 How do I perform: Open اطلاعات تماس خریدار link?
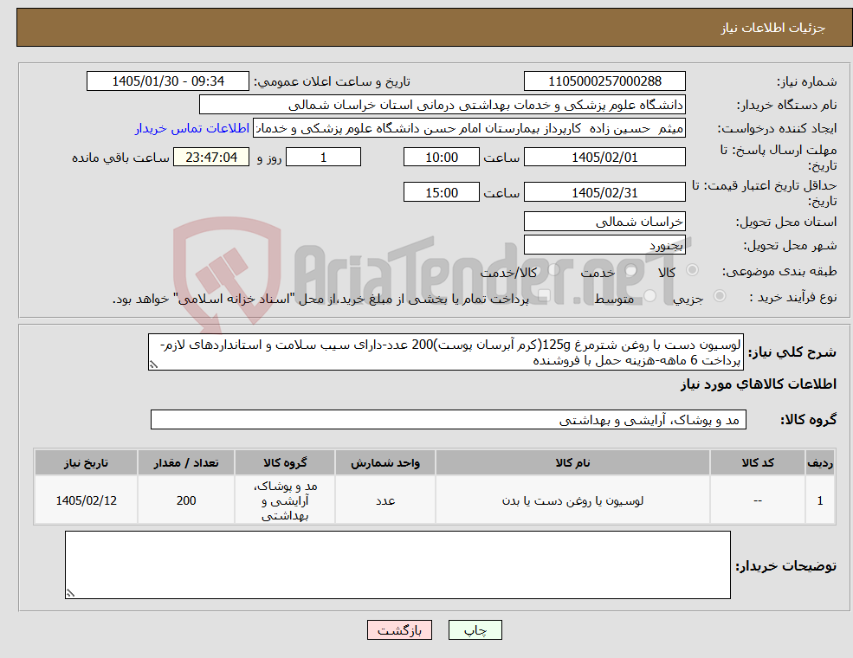point(192,128)
